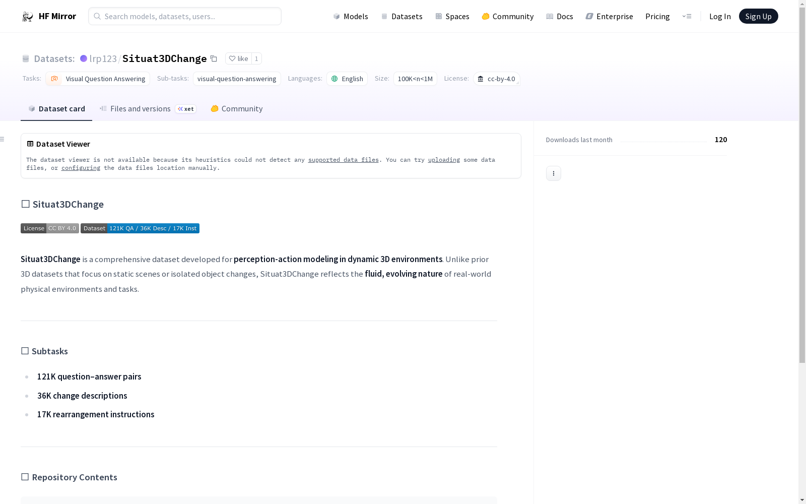Switch to the Dataset card tab
The height and width of the screenshot is (504, 806).
coord(56,108)
